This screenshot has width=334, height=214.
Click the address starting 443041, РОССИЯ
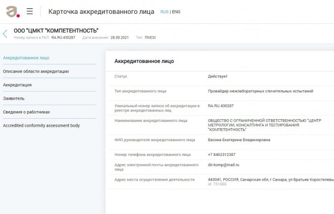(271, 180)
